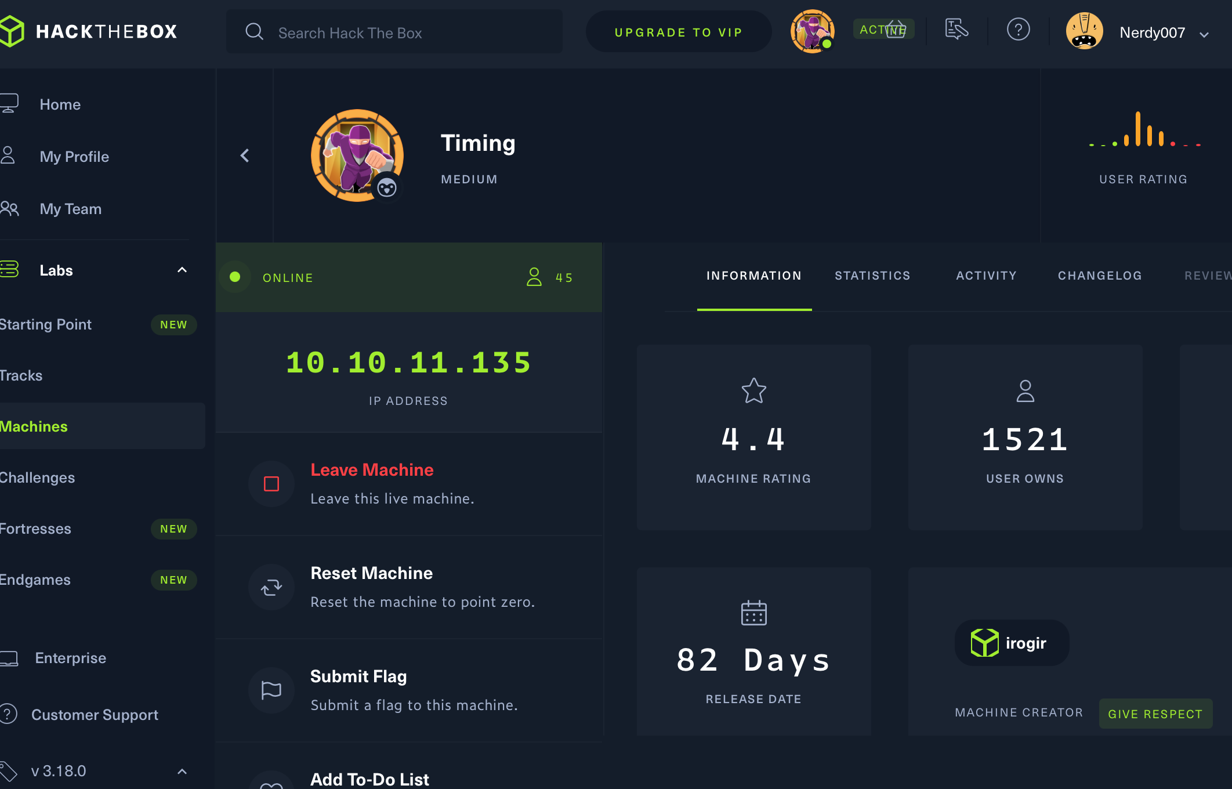Image resolution: width=1232 pixels, height=789 pixels.
Task: Click the Labs server icon
Action: click(x=9, y=269)
